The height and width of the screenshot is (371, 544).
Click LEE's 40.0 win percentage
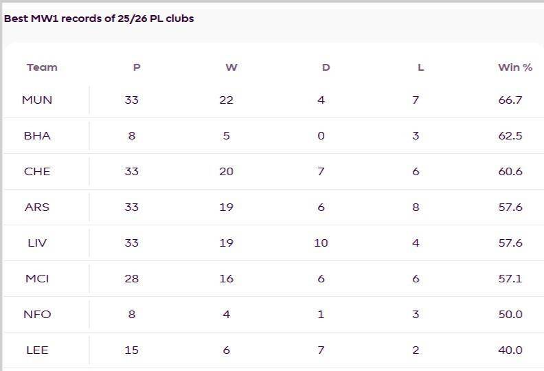[510, 350]
